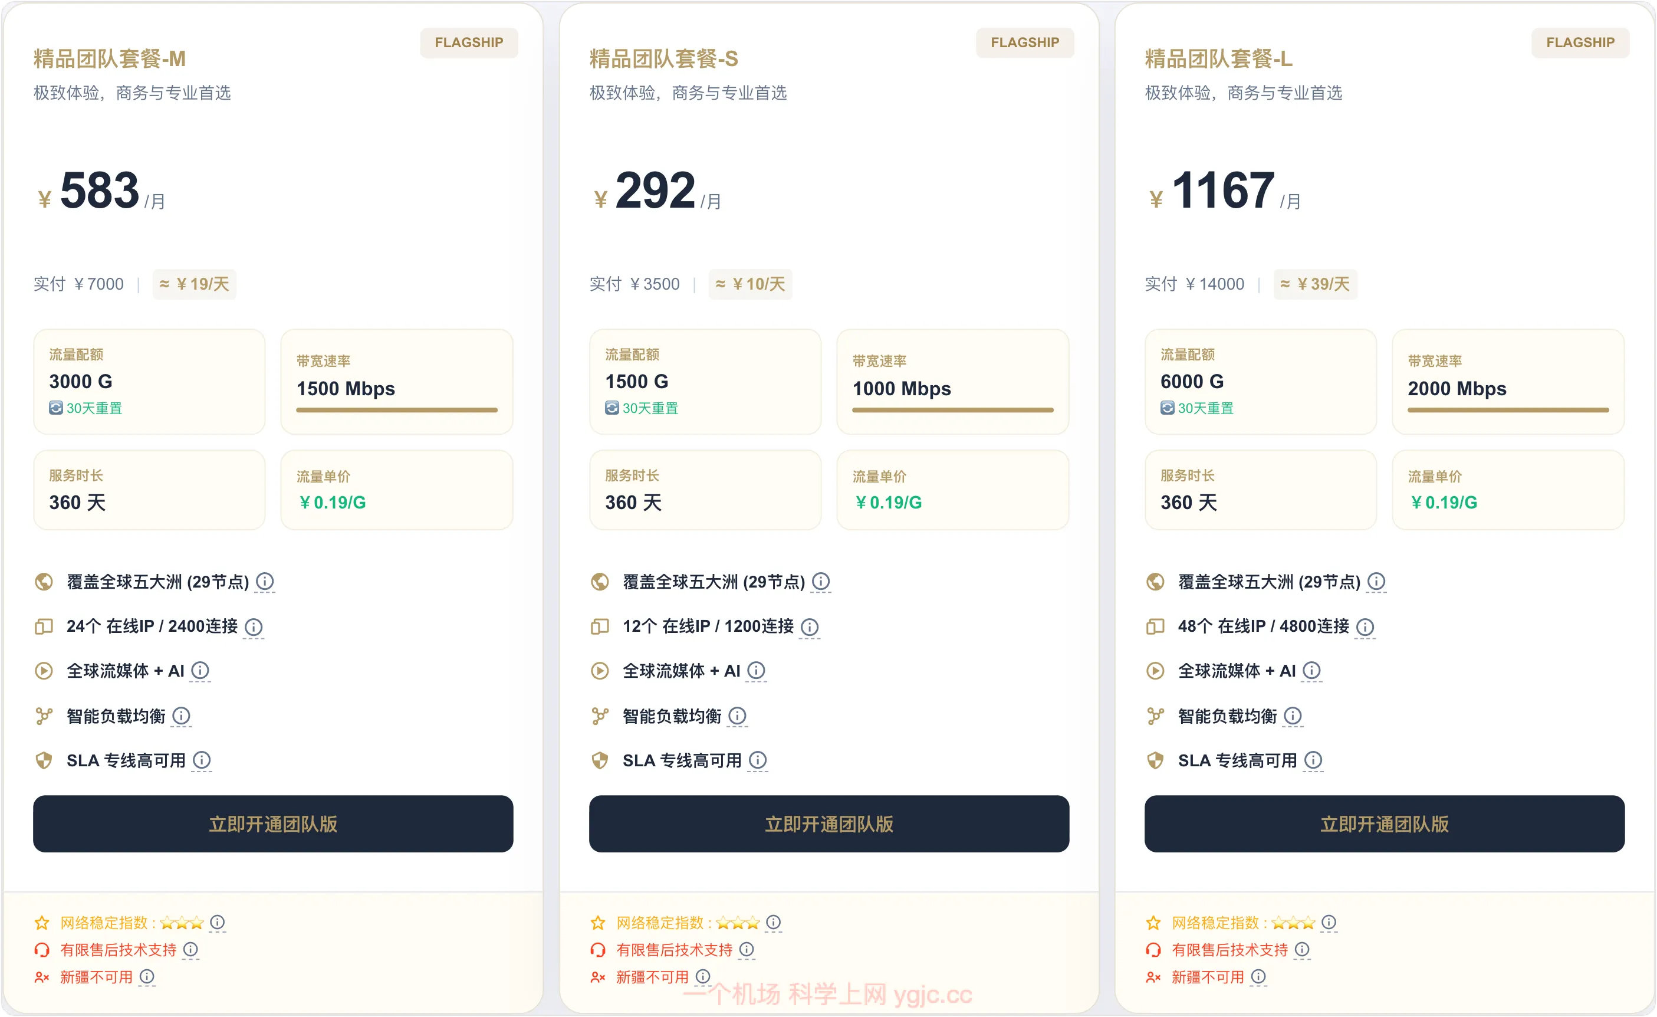
Task: Click info icon beside 覆盖全球五大洲 in 套餐-M card
Action: (265, 581)
